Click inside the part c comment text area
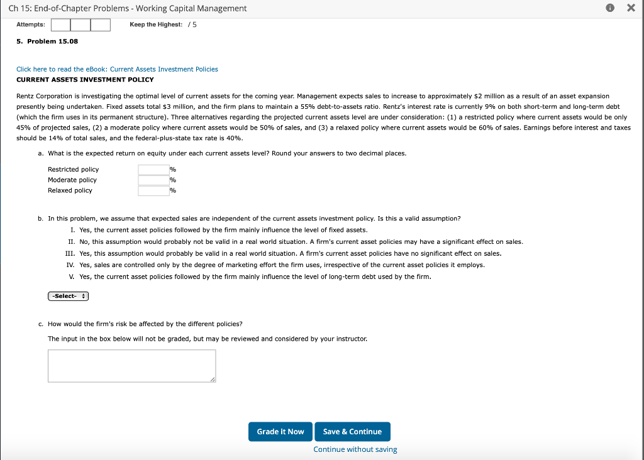Image resolution: width=644 pixels, height=460 pixels. [x=131, y=364]
